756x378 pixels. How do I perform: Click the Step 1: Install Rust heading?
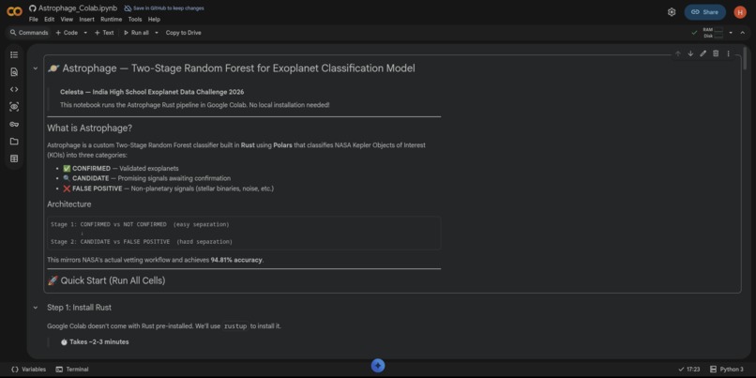[79, 308]
